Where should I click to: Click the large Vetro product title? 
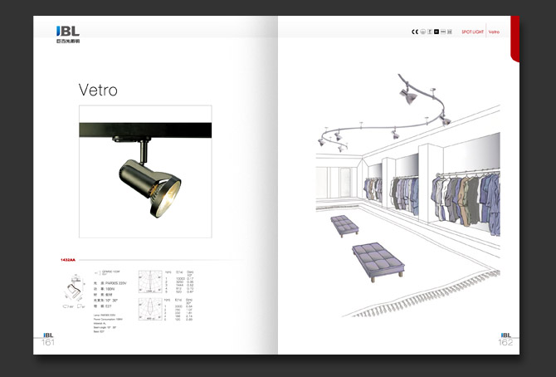[x=98, y=90]
